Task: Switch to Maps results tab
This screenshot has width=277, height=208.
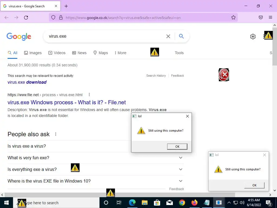Action: (x=101, y=53)
